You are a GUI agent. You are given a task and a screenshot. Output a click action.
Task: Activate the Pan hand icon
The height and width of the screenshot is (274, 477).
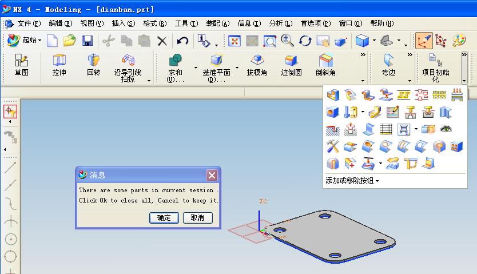(323, 41)
